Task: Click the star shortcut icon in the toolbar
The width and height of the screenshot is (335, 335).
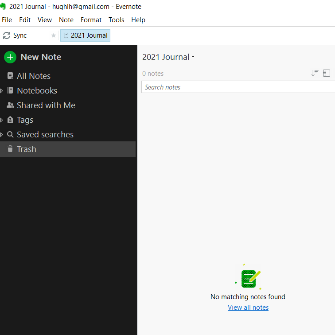Action: point(54,35)
